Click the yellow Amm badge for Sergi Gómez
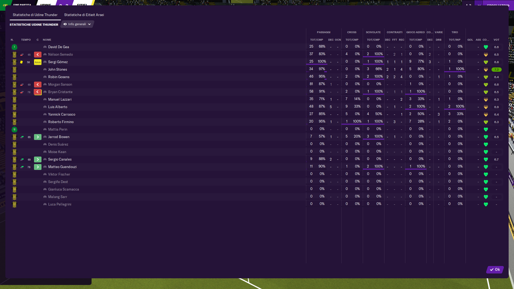 (x=38, y=62)
